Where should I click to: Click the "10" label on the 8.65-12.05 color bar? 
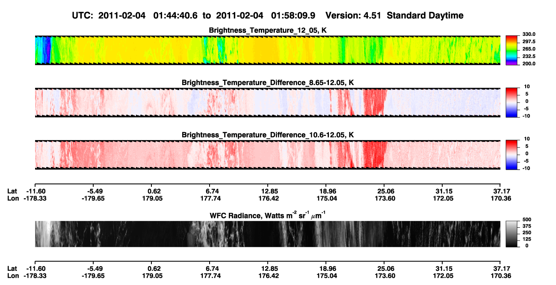527,87
